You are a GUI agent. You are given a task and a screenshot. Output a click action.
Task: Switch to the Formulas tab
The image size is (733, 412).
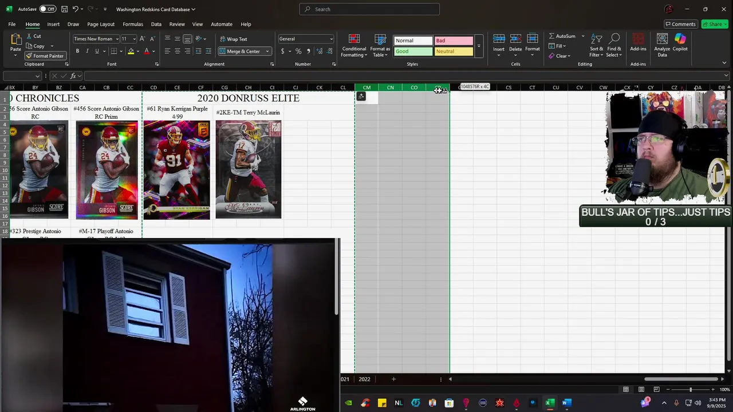133,24
